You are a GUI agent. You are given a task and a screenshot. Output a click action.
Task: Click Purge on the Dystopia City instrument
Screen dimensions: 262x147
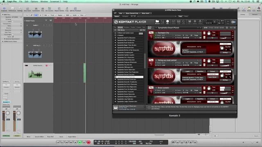(x=196, y=36)
